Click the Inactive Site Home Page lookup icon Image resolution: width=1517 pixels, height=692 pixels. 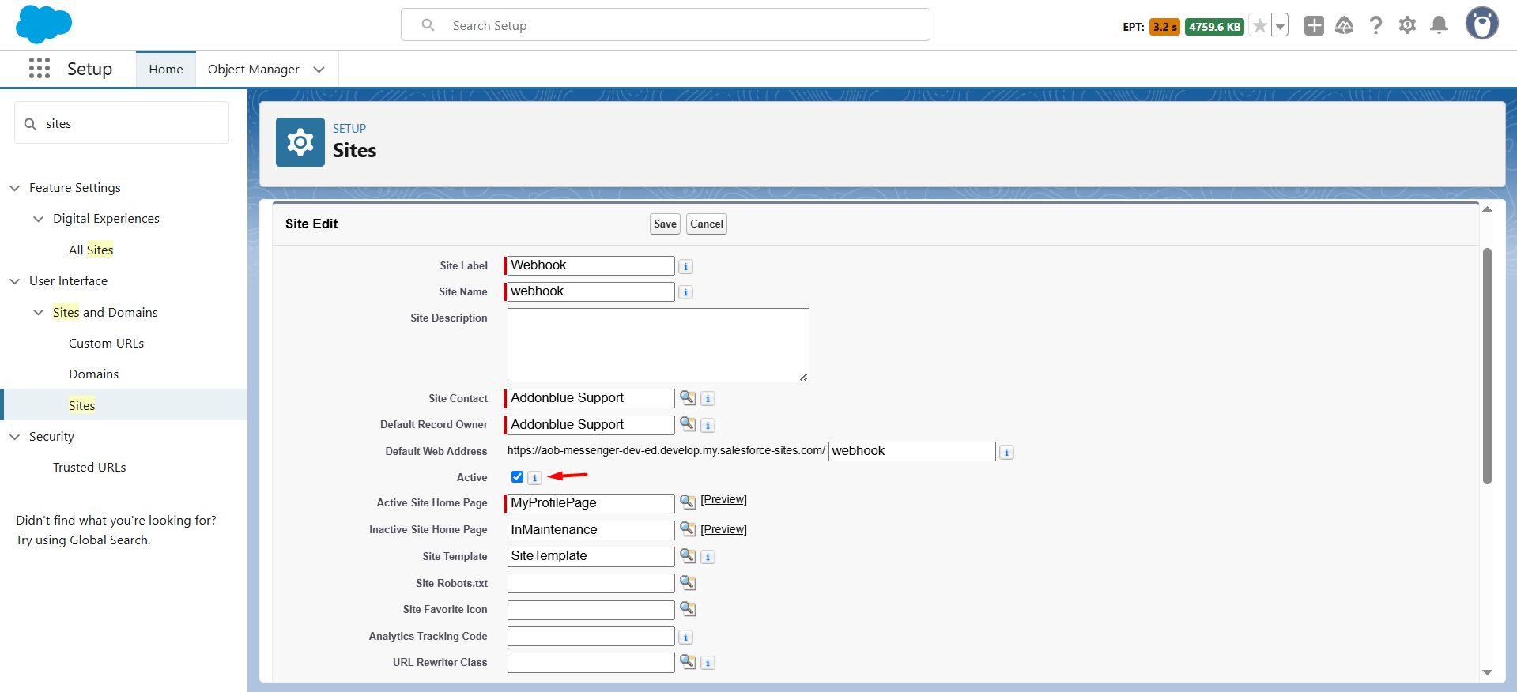[689, 528]
